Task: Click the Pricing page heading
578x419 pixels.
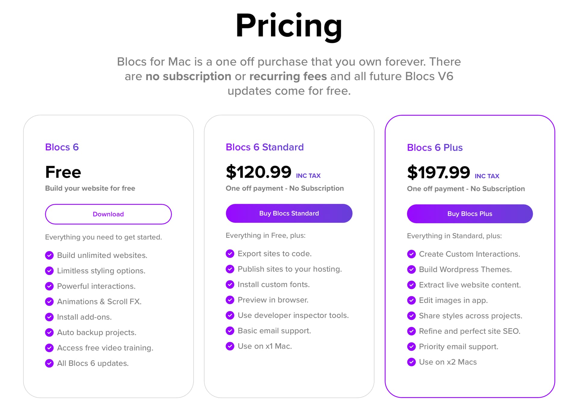Action: [x=289, y=26]
